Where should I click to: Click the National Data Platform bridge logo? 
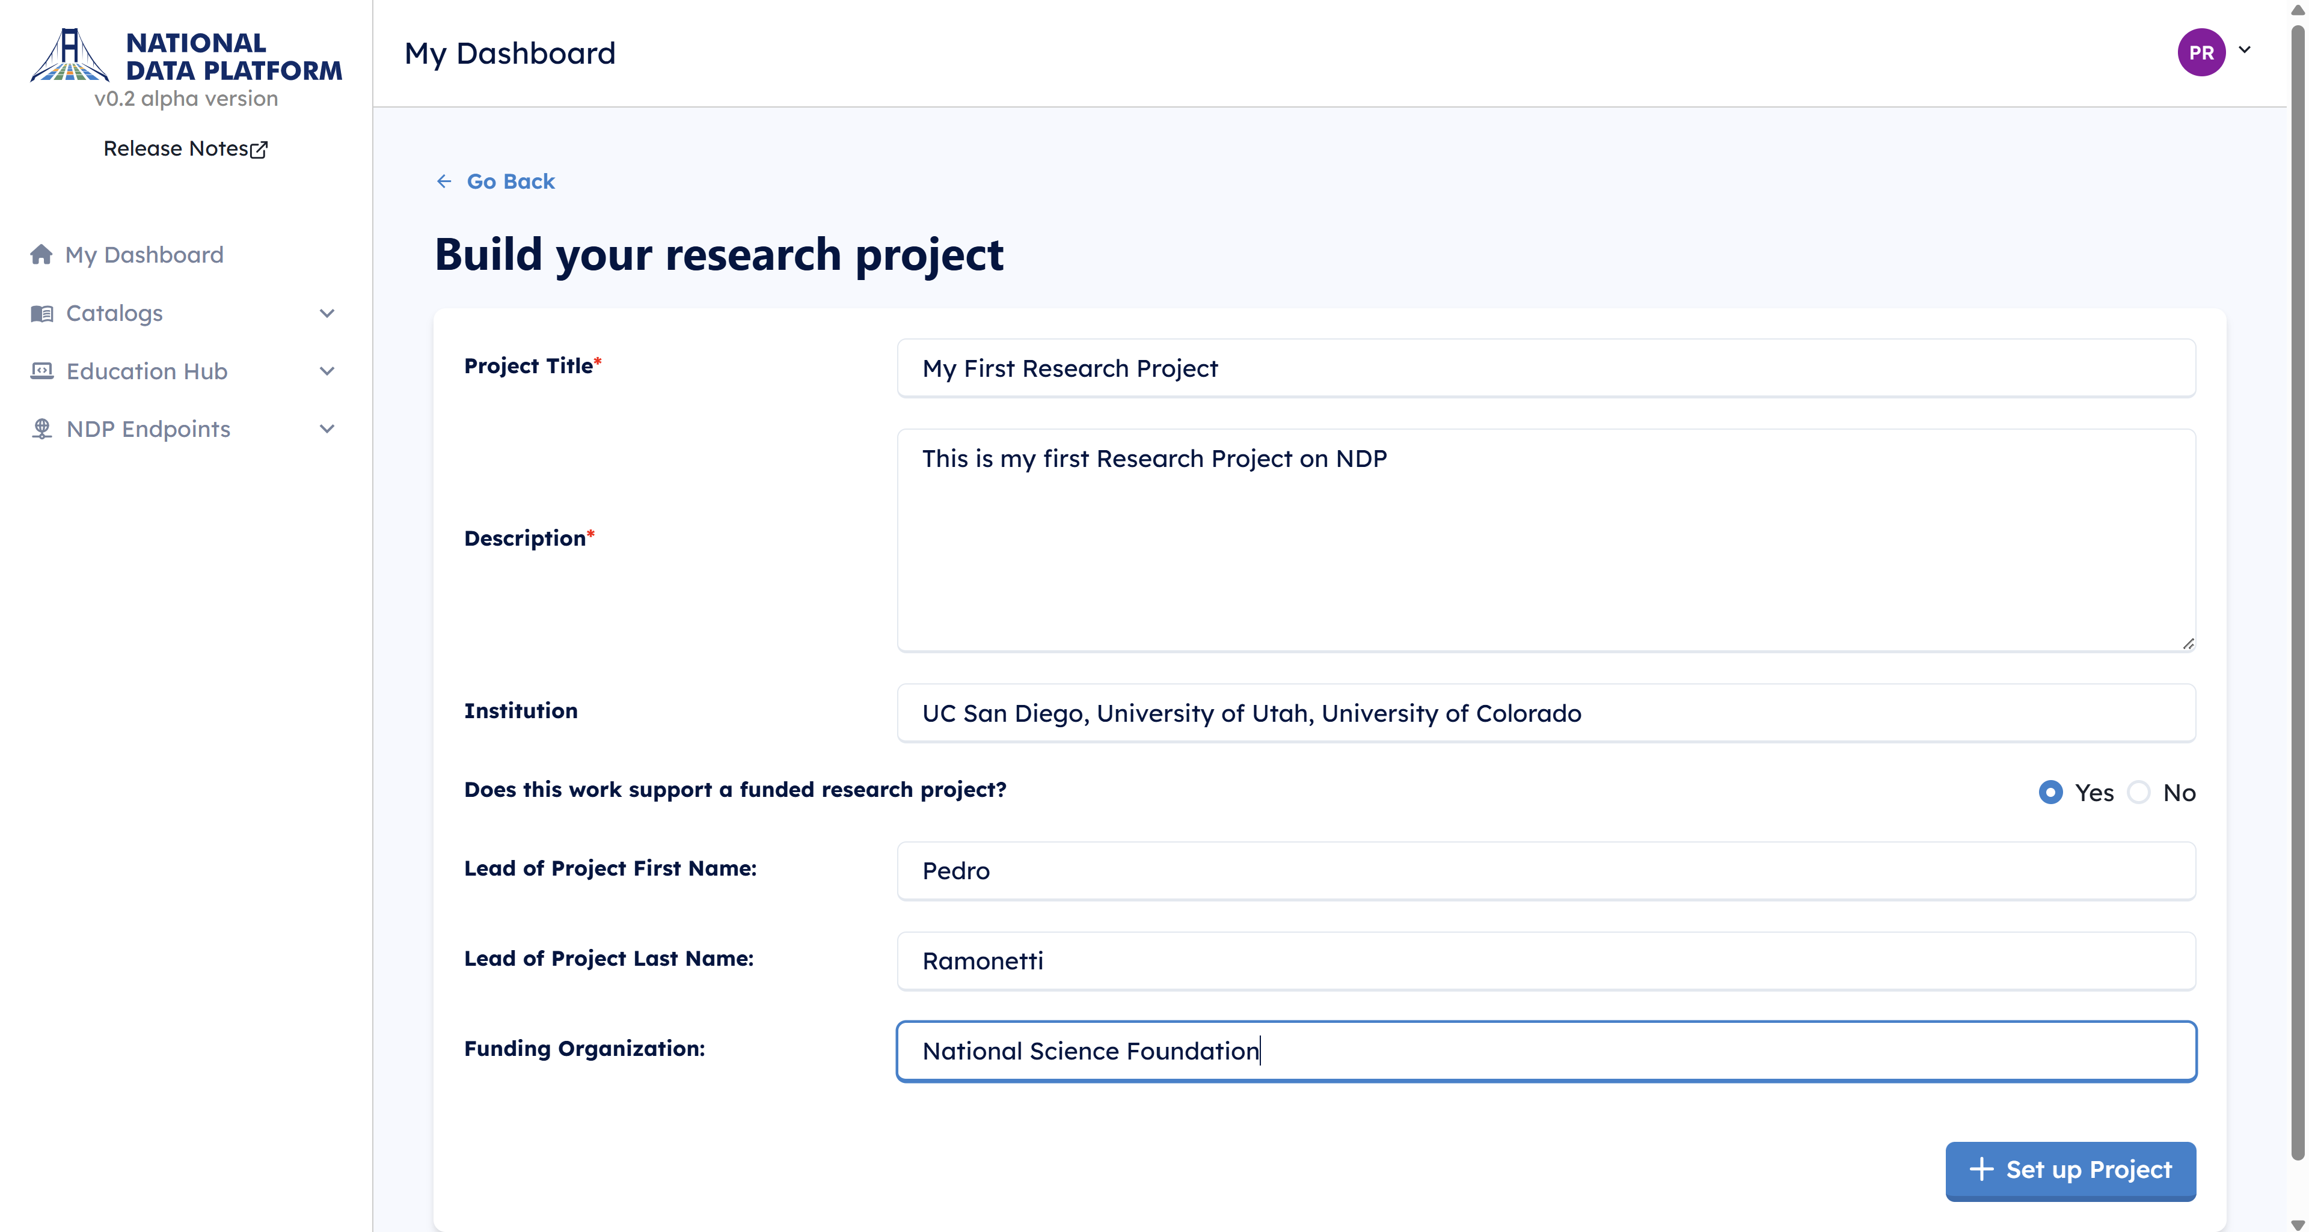(x=69, y=55)
